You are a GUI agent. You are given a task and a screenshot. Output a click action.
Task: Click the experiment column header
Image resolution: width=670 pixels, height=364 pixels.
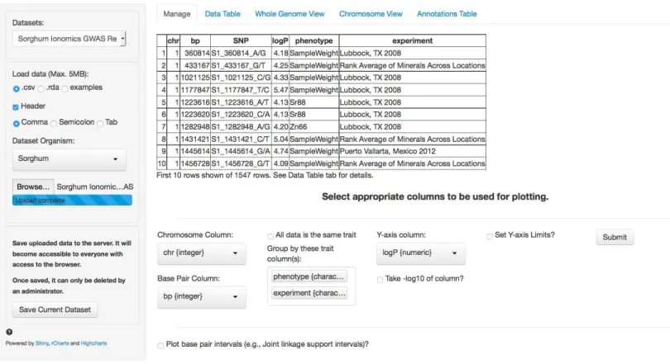413,40
